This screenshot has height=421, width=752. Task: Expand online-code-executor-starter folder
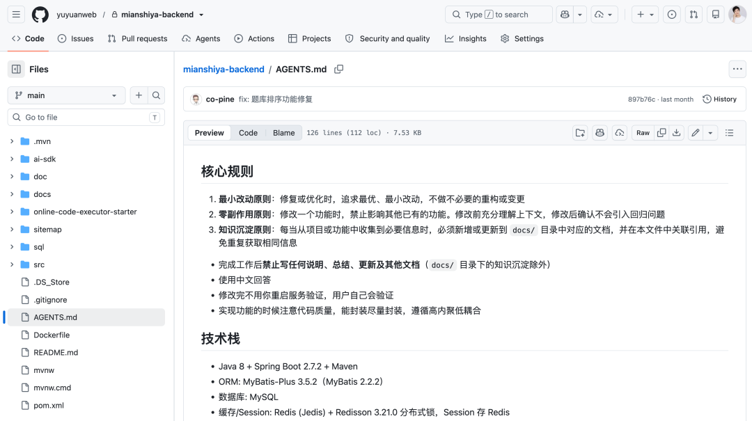[x=12, y=212]
